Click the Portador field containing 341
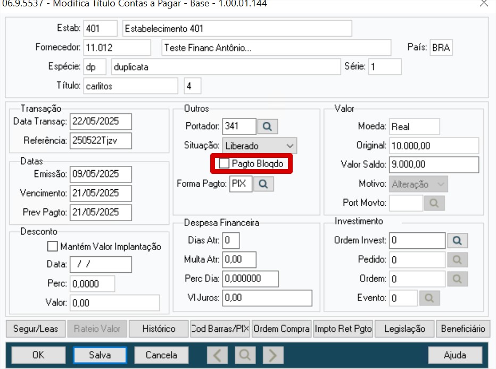Viewport: 496px width, 369px height. click(x=239, y=127)
